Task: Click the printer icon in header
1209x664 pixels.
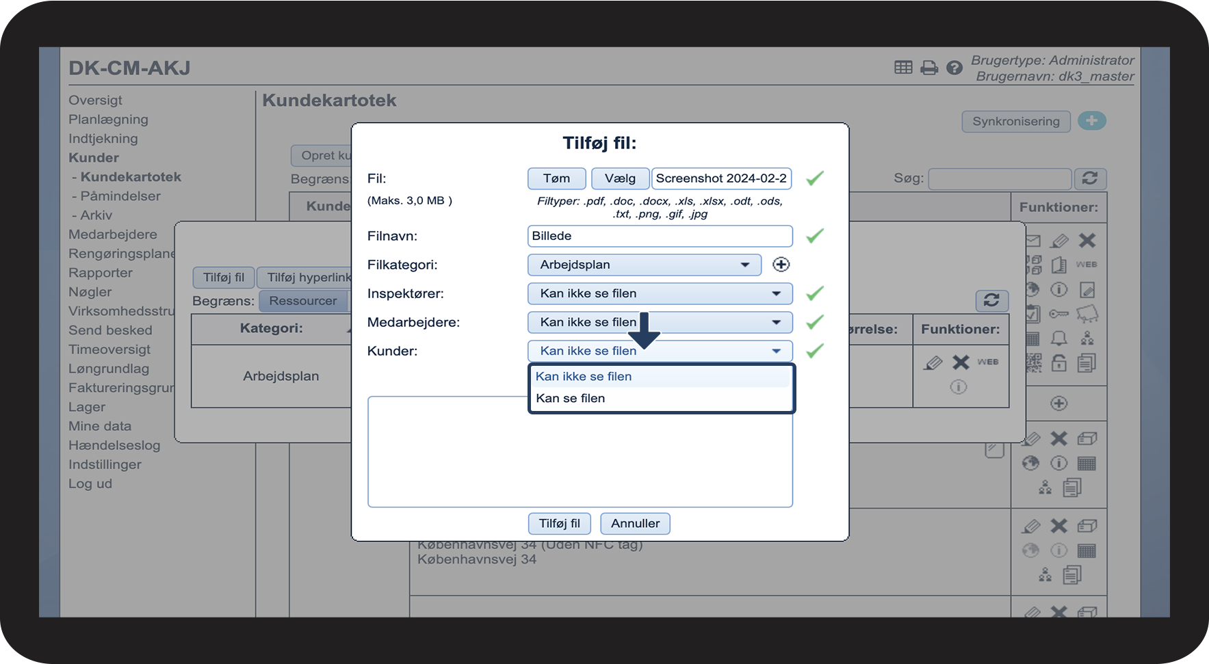Action: [928, 68]
